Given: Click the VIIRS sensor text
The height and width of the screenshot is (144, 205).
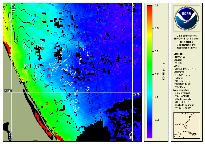Looking at the screenshot, I should [178, 63].
